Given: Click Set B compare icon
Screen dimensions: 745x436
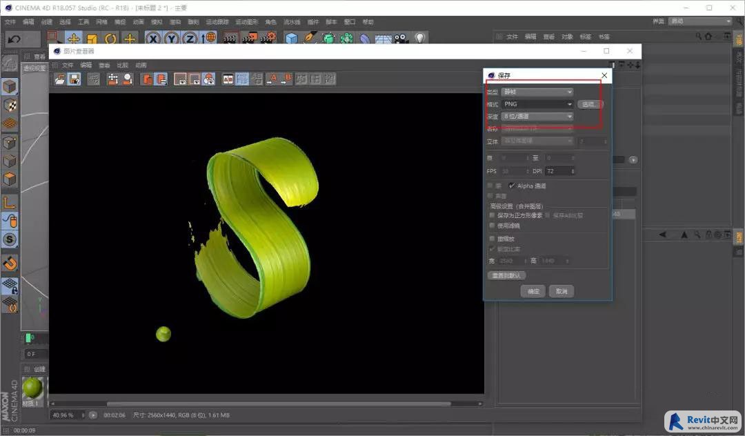Looking at the screenshot, I should (x=286, y=79).
